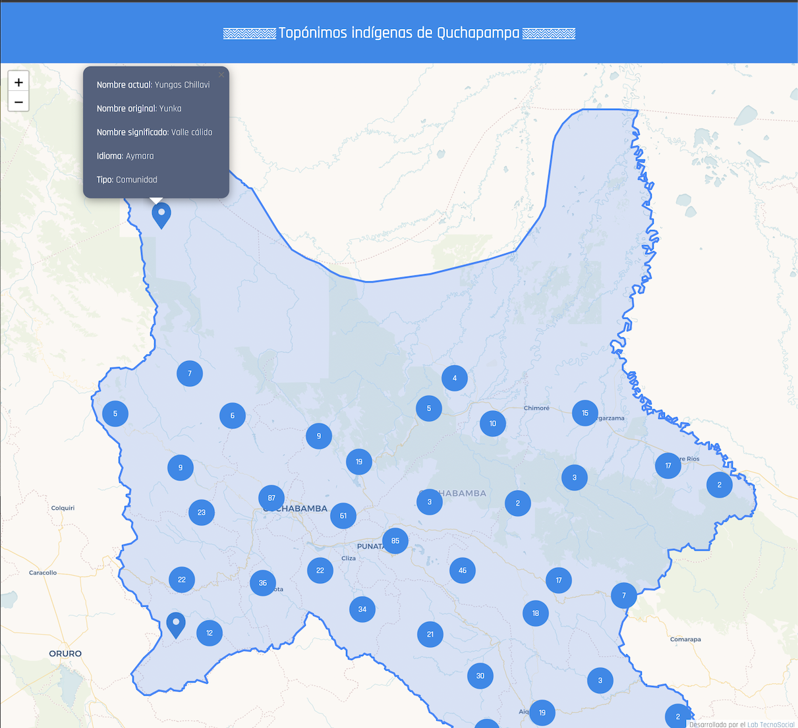Screen dimensions: 798x728
Task: Open the cluster of 19 near Aiquile
Action: point(542,712)
